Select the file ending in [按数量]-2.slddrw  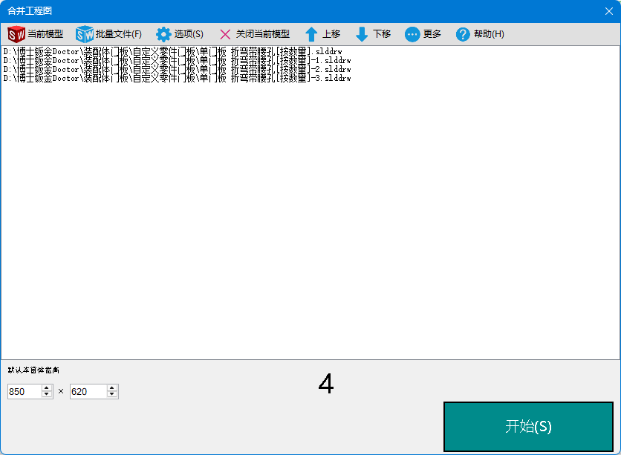[x=177, y=69]
